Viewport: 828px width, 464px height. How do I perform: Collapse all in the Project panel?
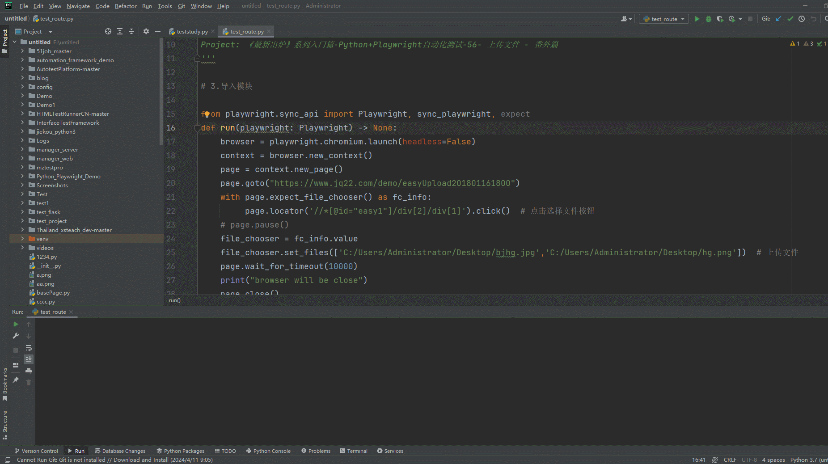(131, 31)
